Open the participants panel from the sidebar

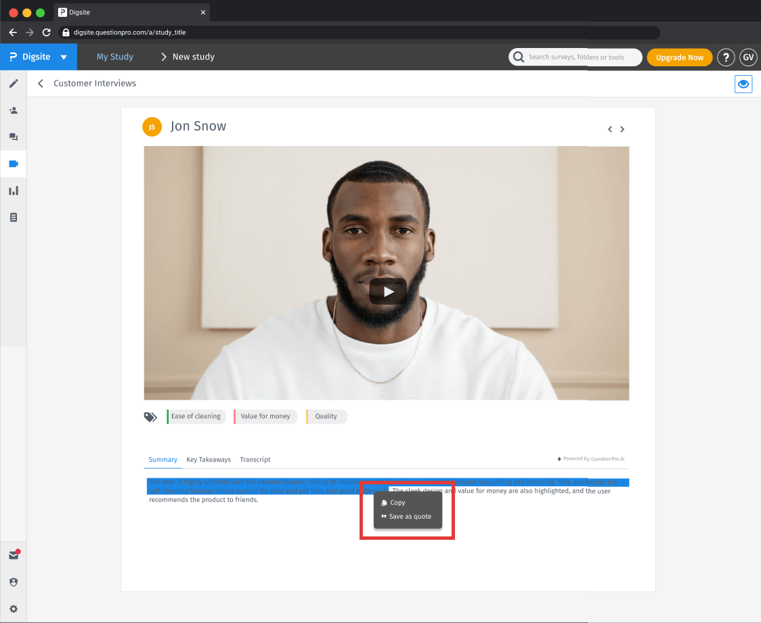pos(14,110)
